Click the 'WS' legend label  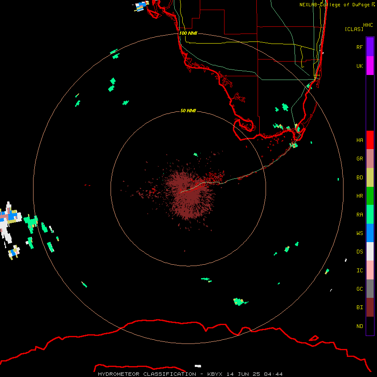(x=359, y=233)
